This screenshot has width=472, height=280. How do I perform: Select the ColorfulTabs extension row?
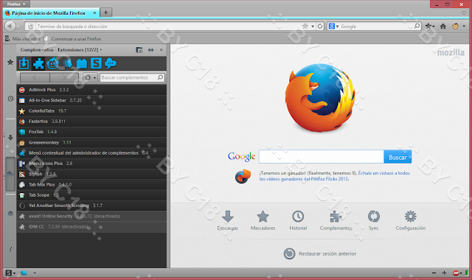click(x=91, y=111)
